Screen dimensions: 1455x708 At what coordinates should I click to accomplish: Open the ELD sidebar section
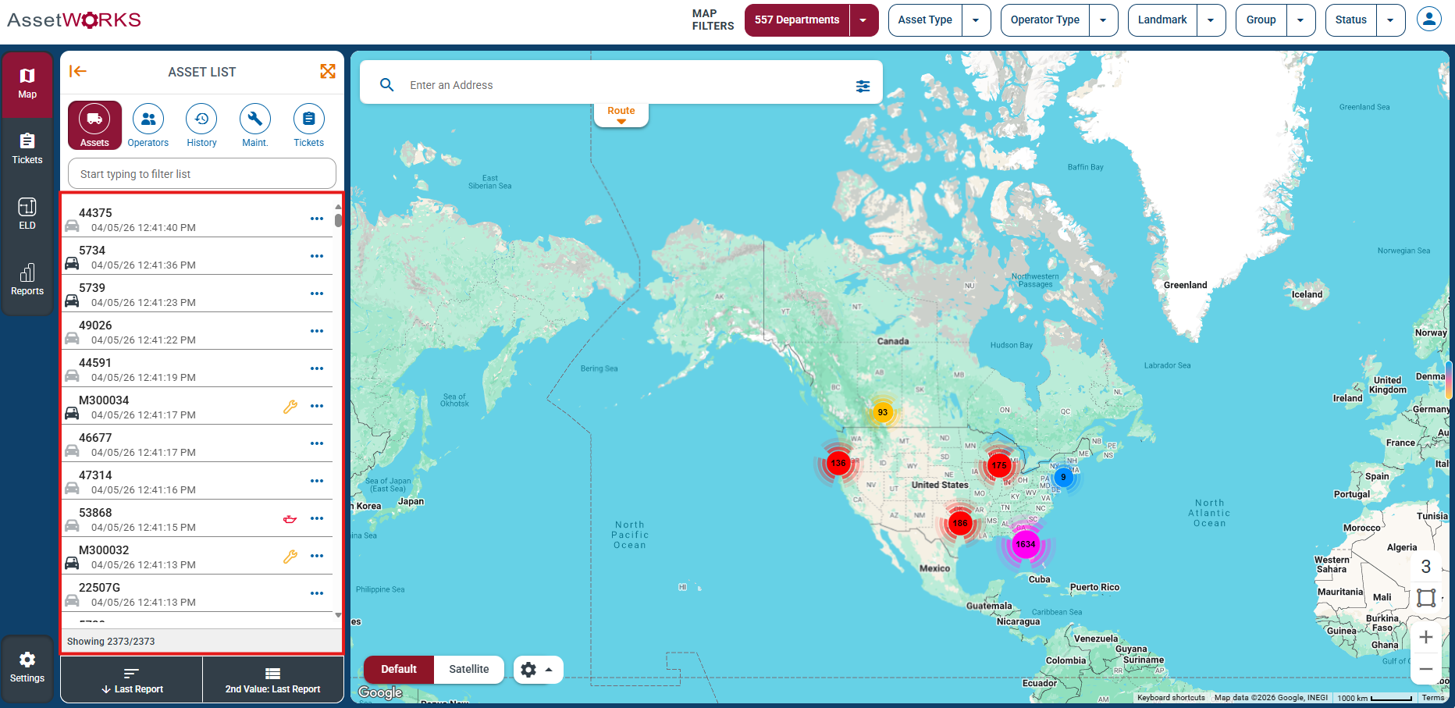point(27,215)
